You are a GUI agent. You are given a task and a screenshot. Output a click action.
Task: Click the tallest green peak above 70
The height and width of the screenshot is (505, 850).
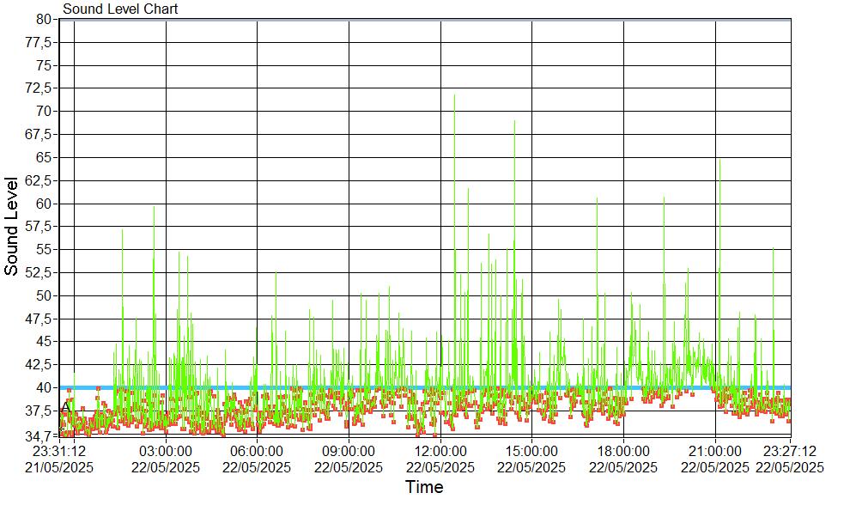pyautogui.click(x=454, y=96)
